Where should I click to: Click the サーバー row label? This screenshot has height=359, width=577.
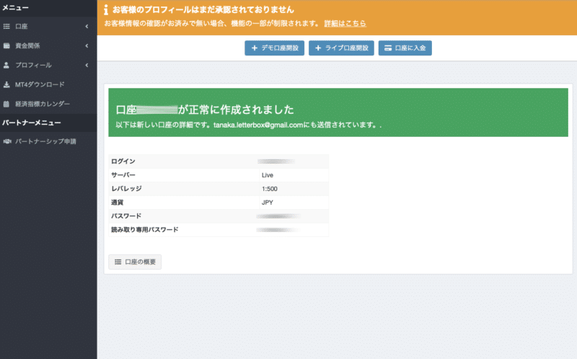click(x=123, y=175)
